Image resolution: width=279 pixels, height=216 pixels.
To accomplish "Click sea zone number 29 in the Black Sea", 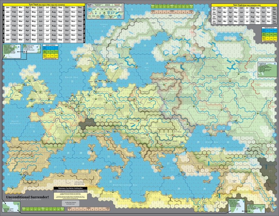I will [198, 142].
